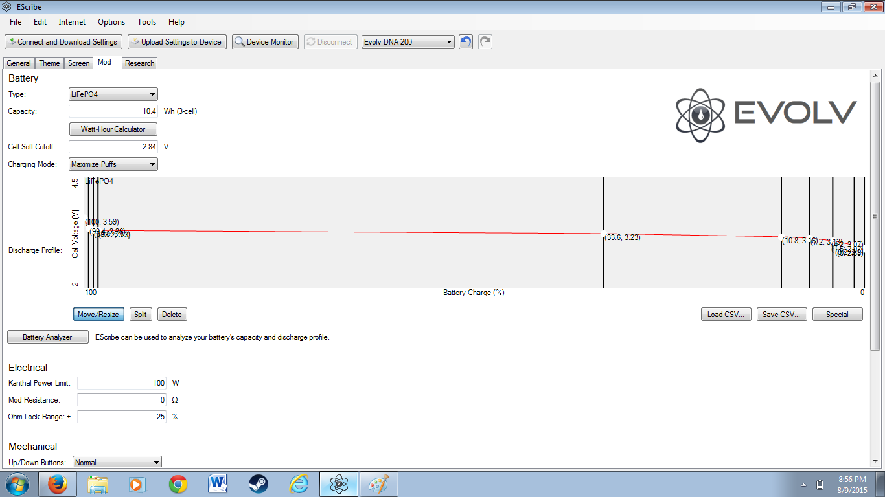Open Paint from the taskbar
The width and height of the screenshot is (885, 497).
[378, 484]
